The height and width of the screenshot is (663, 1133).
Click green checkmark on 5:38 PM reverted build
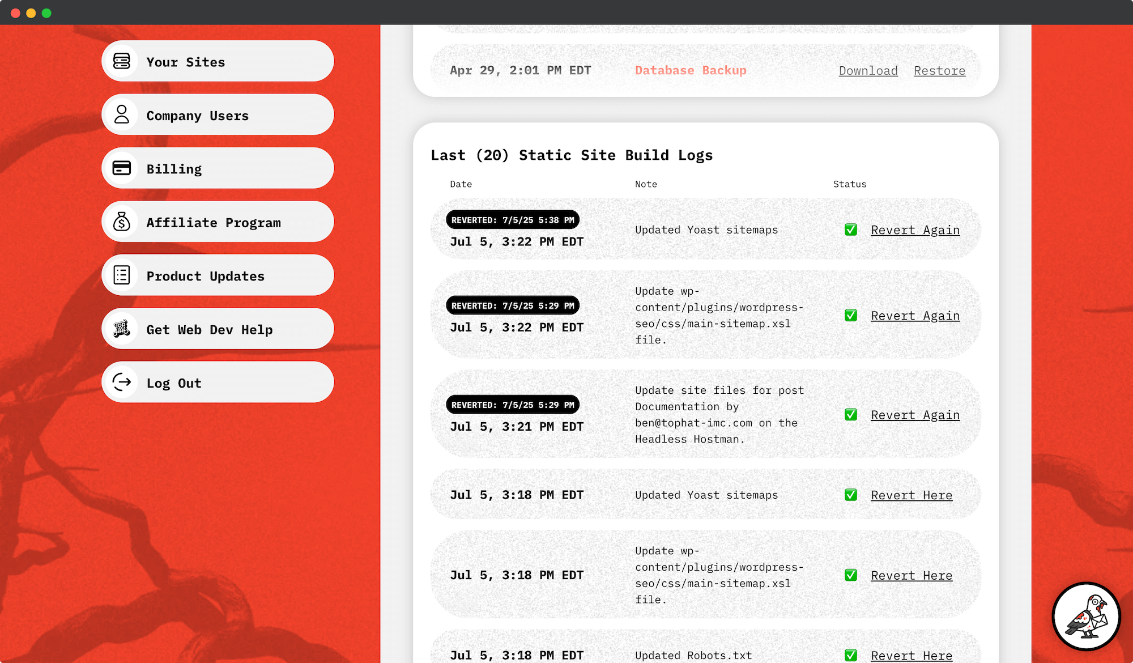click(x=850, y=229)
